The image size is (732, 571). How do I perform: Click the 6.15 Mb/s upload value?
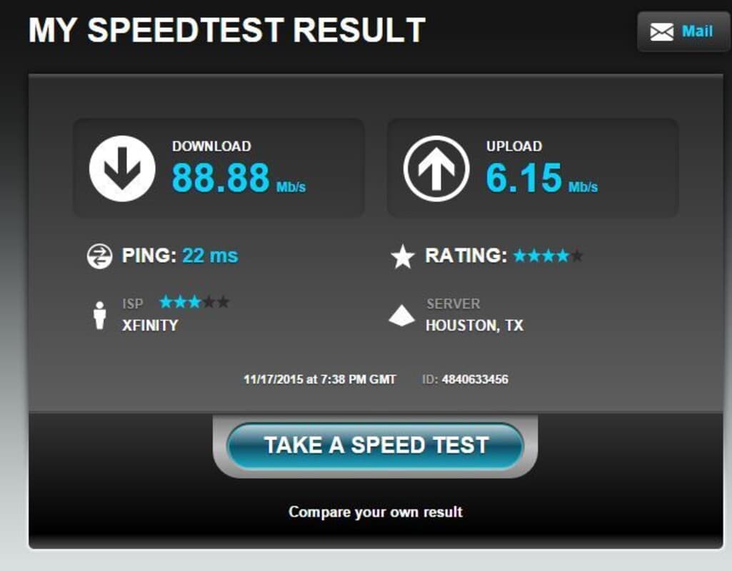click(541, 178)
